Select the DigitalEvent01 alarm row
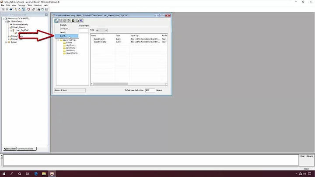The height and width of the screenshot is (177, 315). click(129, 39)
